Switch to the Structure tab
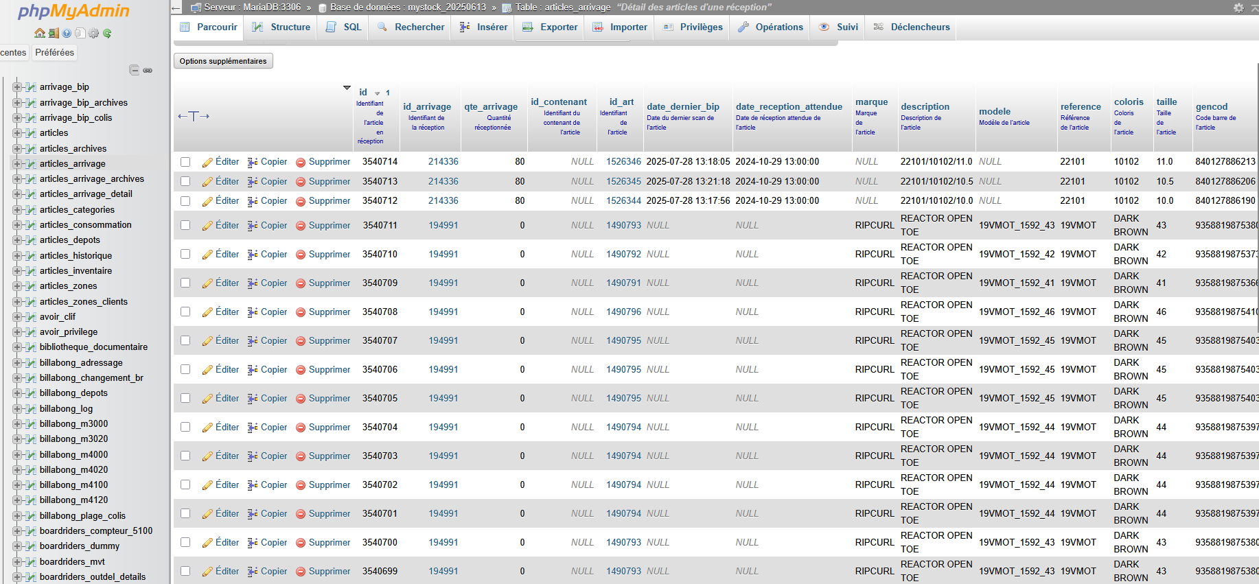 pos(281,27)
